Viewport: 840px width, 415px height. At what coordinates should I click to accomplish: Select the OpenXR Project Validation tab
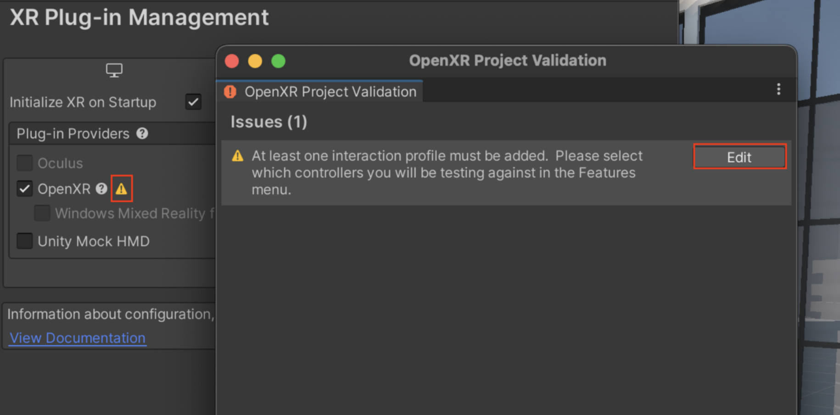pyautogui.click(x=330, y=92)
